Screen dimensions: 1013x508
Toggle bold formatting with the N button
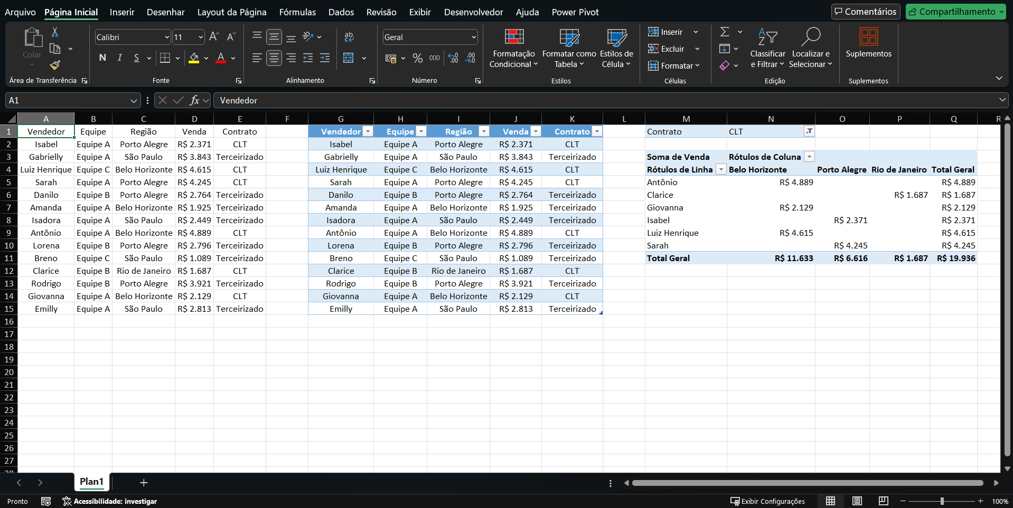[102, 58]
